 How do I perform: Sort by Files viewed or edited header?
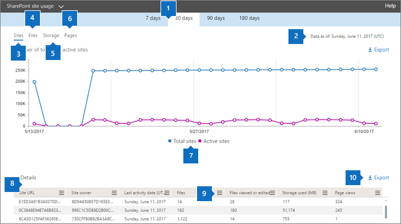click(x=250, y=193)
